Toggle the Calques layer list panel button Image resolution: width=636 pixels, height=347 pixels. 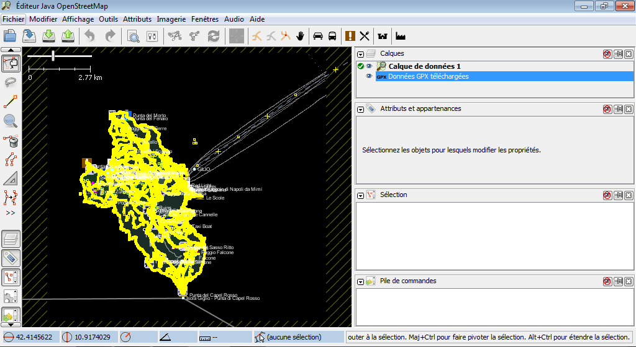(x=11, y=239)
